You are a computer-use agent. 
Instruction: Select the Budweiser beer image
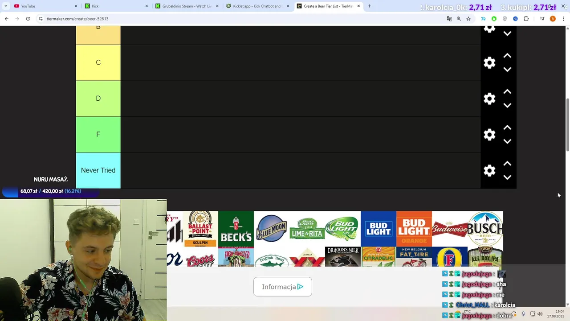450,229
